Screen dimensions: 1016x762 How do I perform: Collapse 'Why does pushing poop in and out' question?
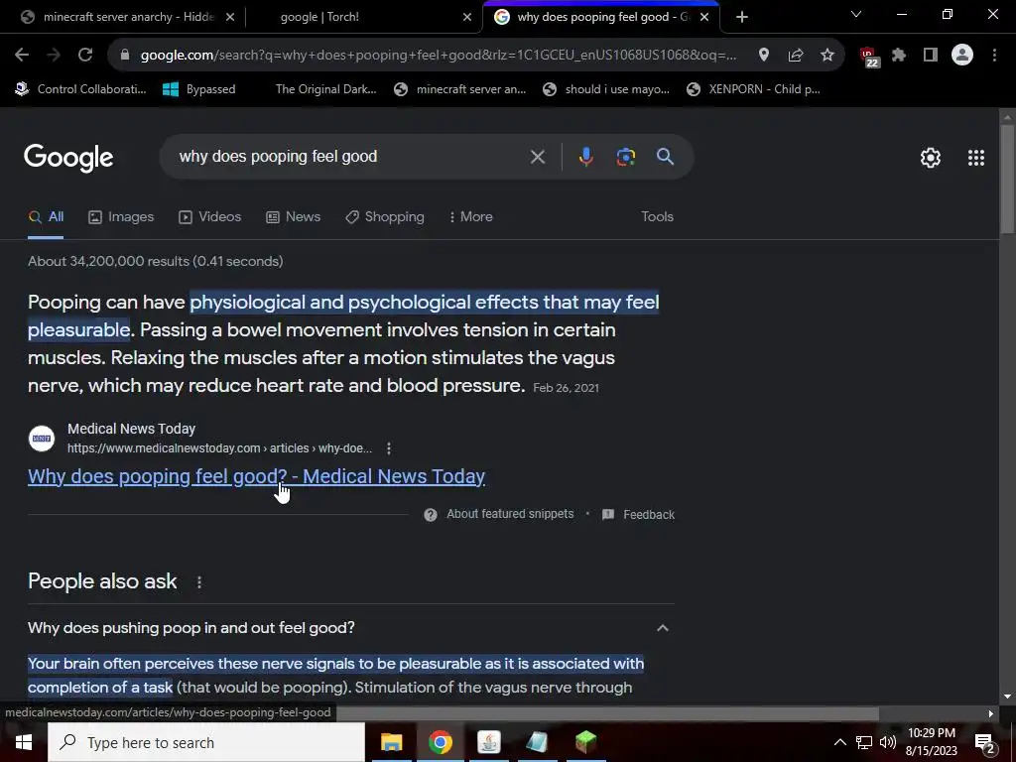[662, 628]
